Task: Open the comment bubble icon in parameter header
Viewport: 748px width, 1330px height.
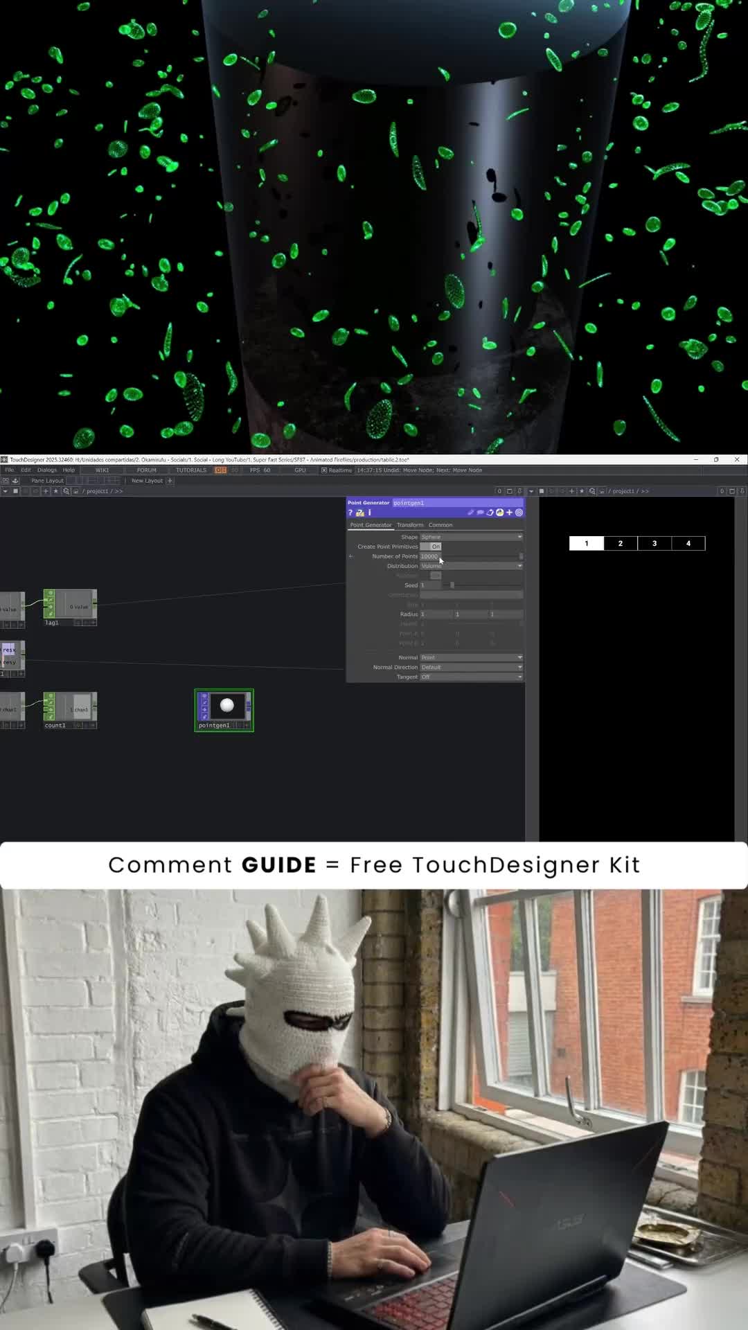Action: pyautogui.click(x=480, y=513)
